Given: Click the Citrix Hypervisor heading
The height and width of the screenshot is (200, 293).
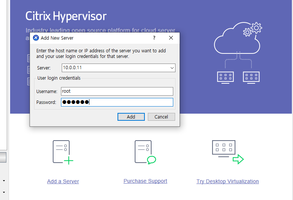Looking at the screenshot, I should (x=66, y=16).
